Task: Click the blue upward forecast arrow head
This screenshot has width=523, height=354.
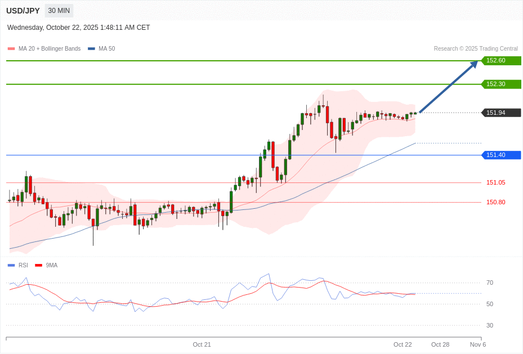Action: (x=474, y=64)
